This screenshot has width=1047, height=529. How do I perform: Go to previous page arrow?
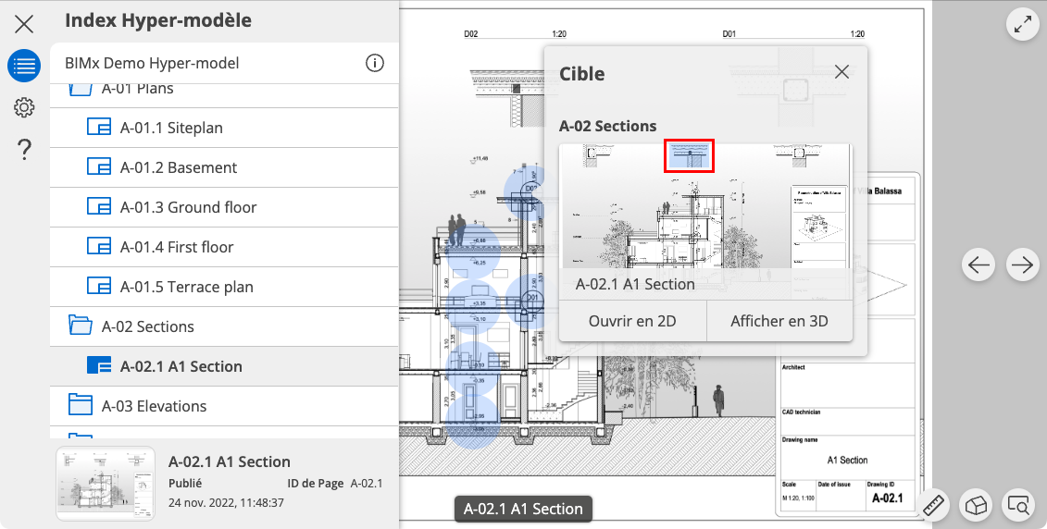coord(978,265)
